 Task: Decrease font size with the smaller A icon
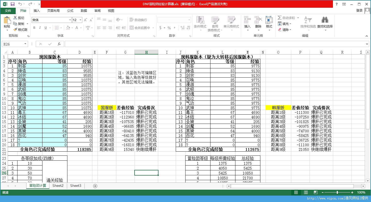tap(91, 20)
